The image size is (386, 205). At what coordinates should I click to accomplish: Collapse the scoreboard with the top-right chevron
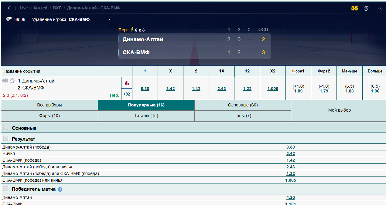380,8
